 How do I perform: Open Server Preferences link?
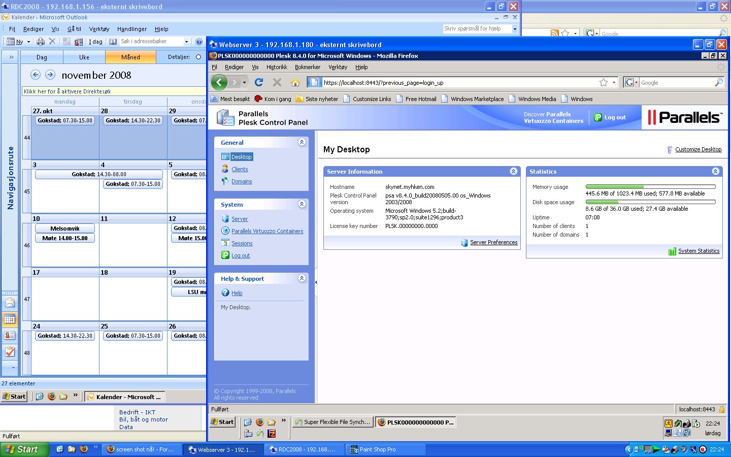[x=493, y=242]
